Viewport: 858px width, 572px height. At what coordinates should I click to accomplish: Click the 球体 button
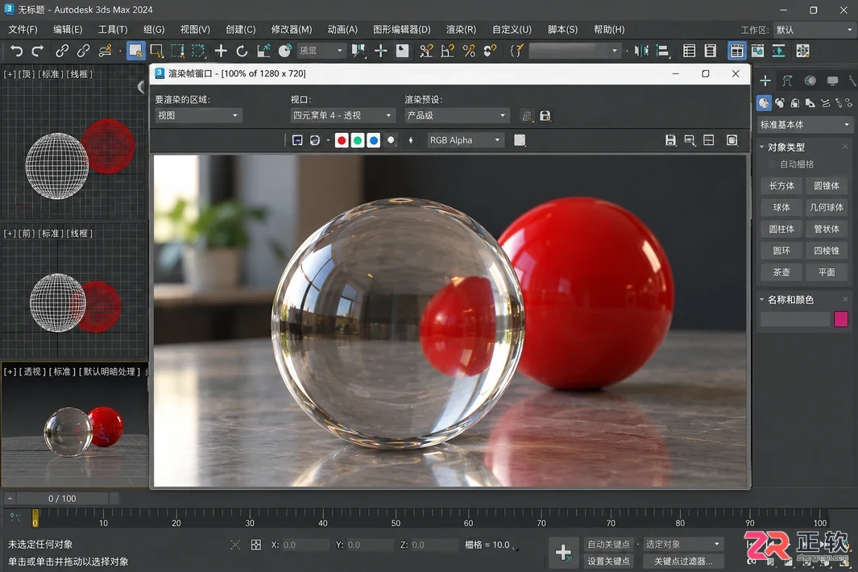pos(781,208)
